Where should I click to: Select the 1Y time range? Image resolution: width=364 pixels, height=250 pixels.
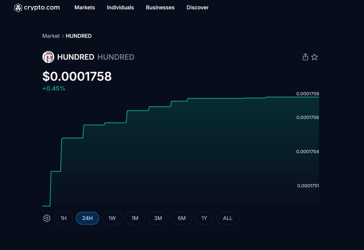coord(204,218)
